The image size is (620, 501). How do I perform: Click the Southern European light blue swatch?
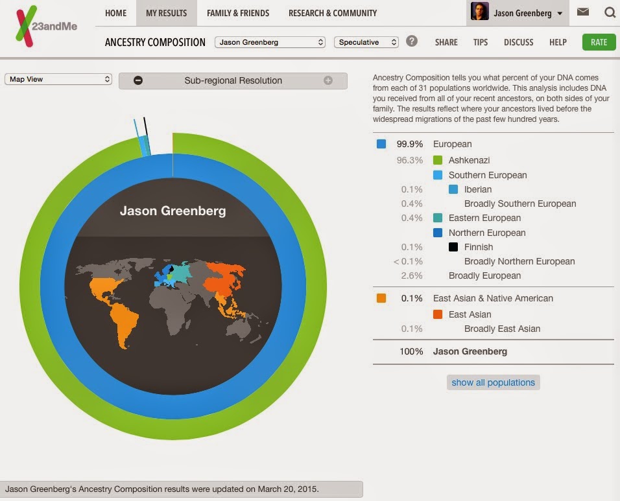point(437,175)
